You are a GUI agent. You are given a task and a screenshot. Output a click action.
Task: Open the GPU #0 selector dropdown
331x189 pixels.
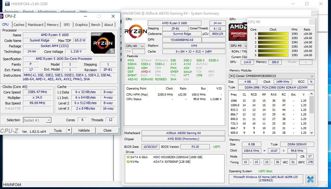pyautogui.click(x=238, y=46)
